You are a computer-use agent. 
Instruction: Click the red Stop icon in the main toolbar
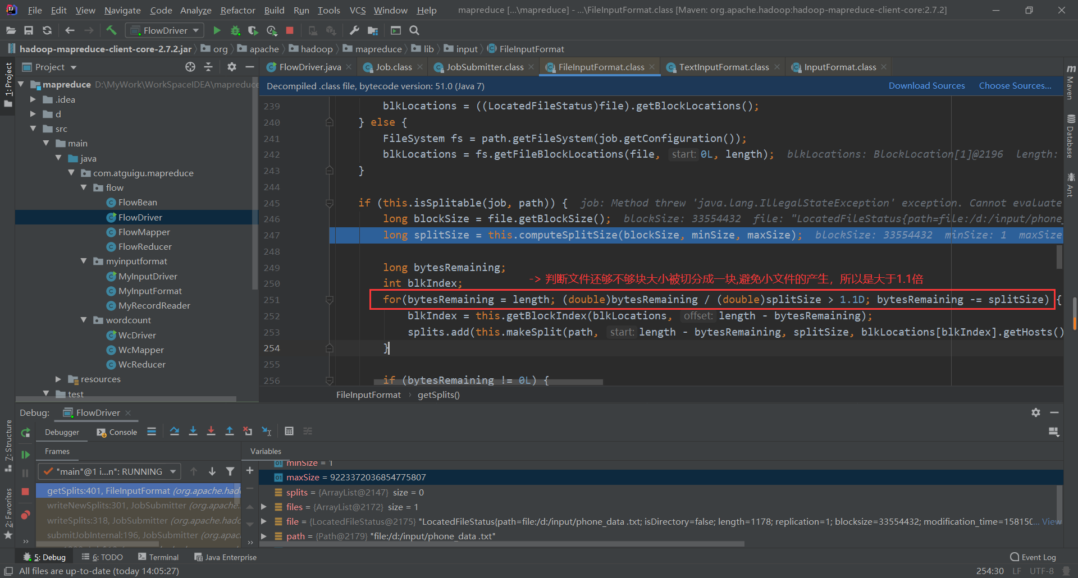(x=290, y=30)
